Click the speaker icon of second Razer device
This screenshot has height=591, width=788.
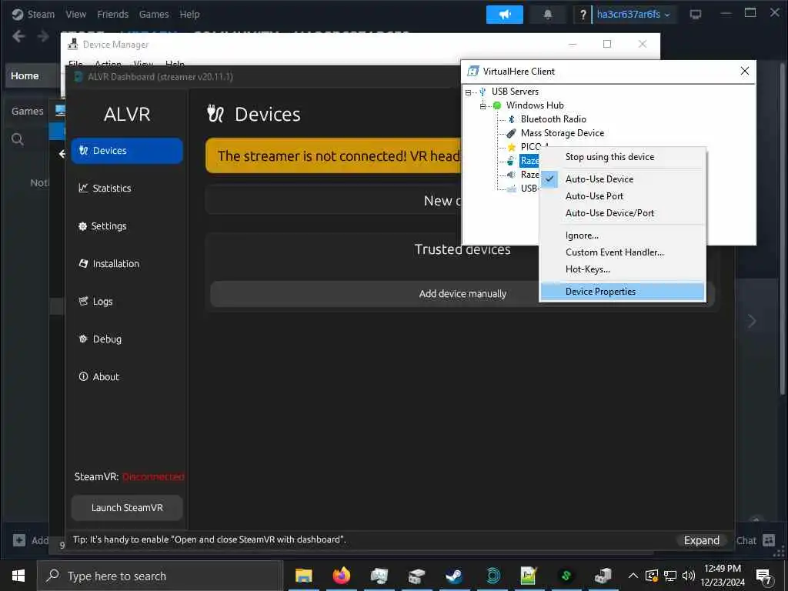tap(511, 175)
